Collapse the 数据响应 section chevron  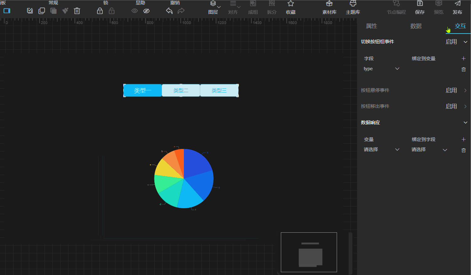click(x=465, y=123)
